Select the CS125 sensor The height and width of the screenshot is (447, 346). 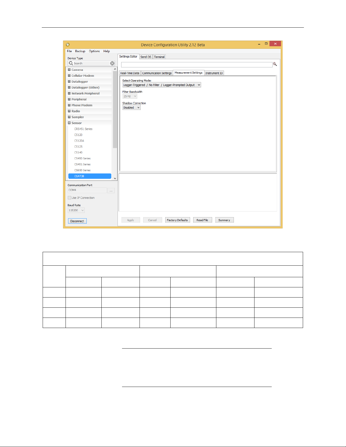[x=78, y=147]
